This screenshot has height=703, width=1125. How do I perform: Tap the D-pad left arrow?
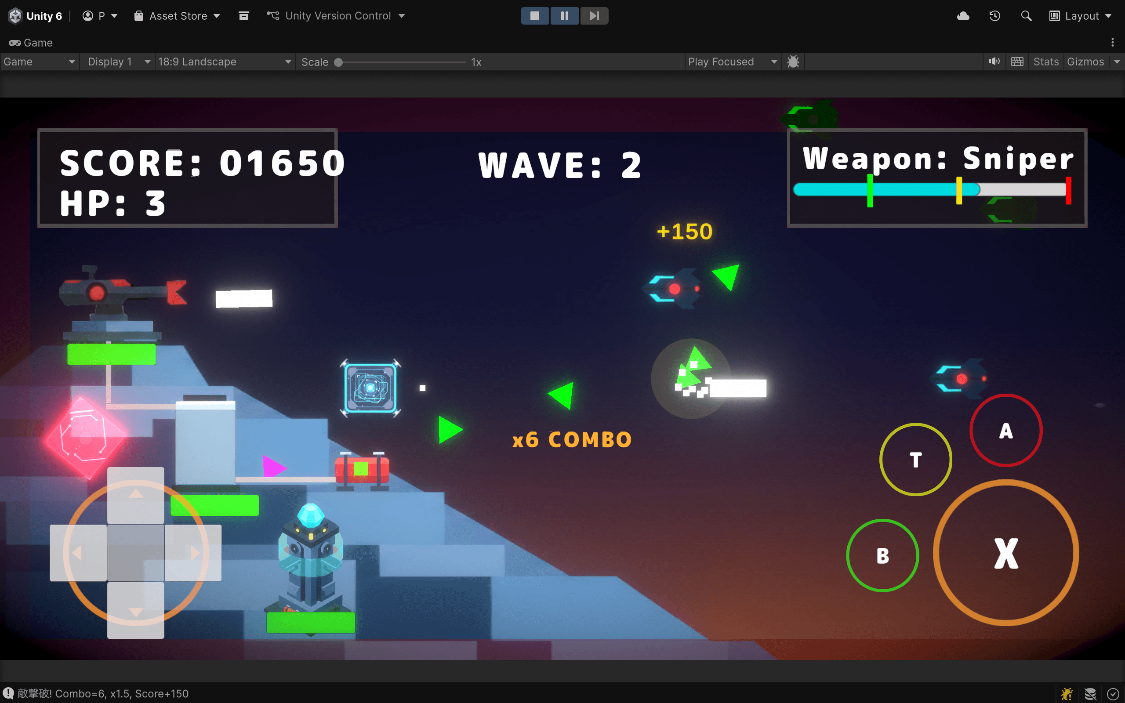[x=78, y=553]
